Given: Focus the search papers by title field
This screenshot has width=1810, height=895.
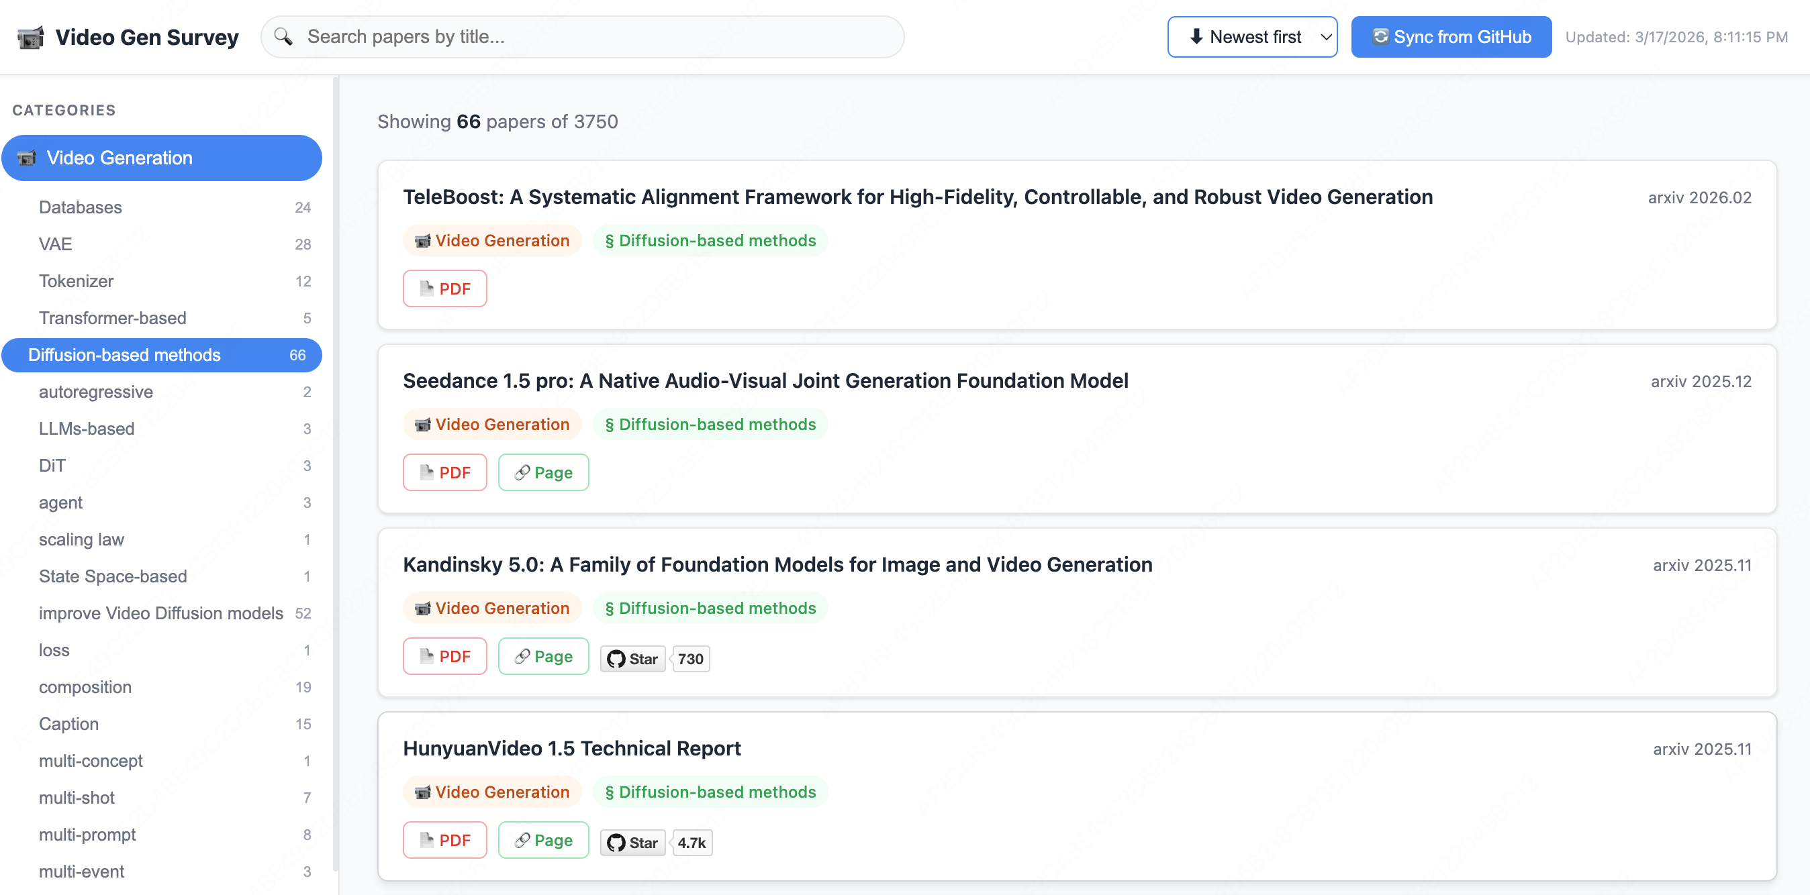Looking at the screenshot, I should pos(583,36).
